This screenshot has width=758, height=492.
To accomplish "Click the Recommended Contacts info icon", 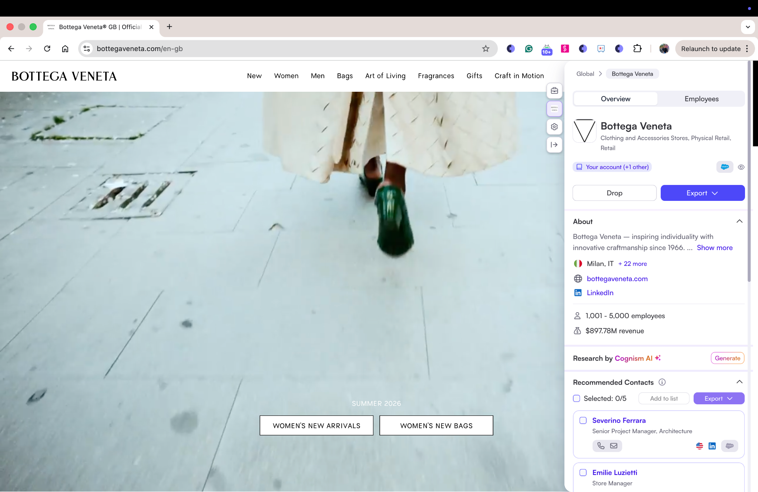I will (662, 382).
